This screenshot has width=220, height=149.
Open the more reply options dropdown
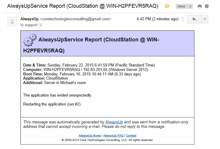pos(205,19)
